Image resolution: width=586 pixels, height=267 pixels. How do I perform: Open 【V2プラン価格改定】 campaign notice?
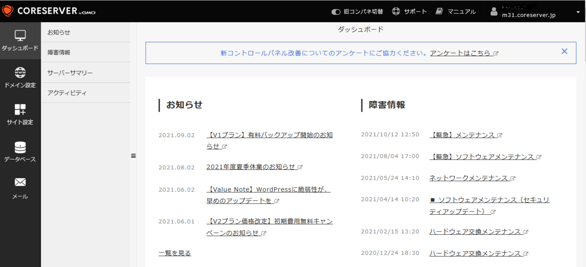click(270, 227)
